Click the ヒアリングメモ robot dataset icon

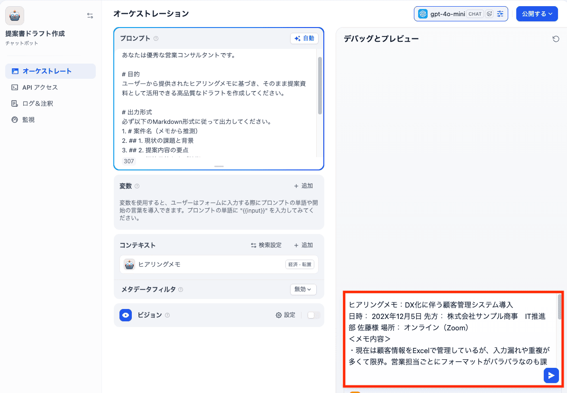pos(129,264)
